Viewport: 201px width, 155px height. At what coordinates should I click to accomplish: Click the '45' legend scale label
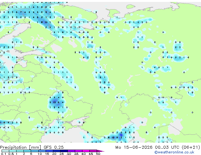(x=91, y=154)
